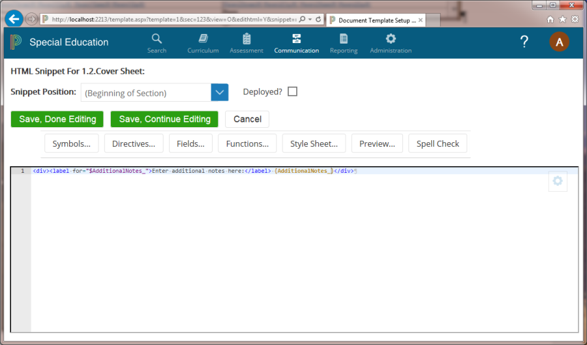
Task: Open the Curriculum book icon
Action: click(203, 39)
